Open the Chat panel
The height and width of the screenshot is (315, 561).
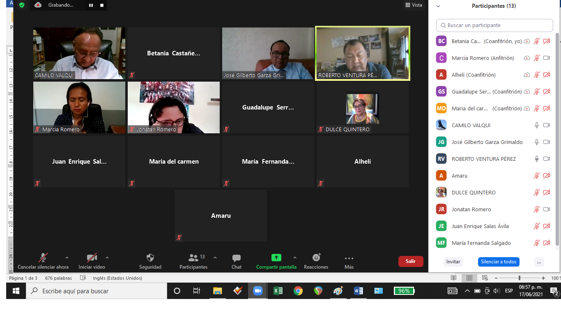(236, 258)
